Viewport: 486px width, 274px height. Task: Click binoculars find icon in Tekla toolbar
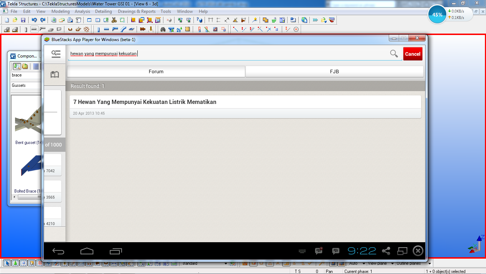point(163,29)
